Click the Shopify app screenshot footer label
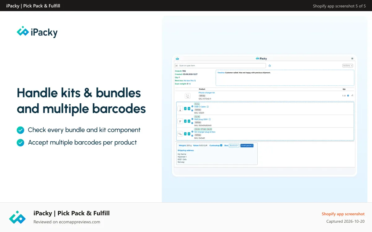Viewport: 372px width, 232px height. [343, 214]
